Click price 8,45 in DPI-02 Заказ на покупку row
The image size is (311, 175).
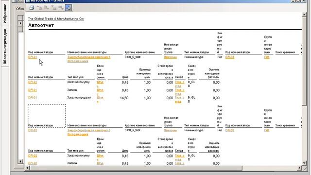click(125, 156)
